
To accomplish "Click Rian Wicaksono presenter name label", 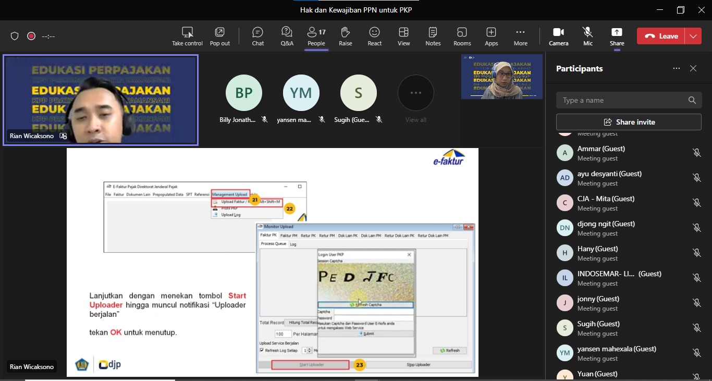I will coord(32,366).
